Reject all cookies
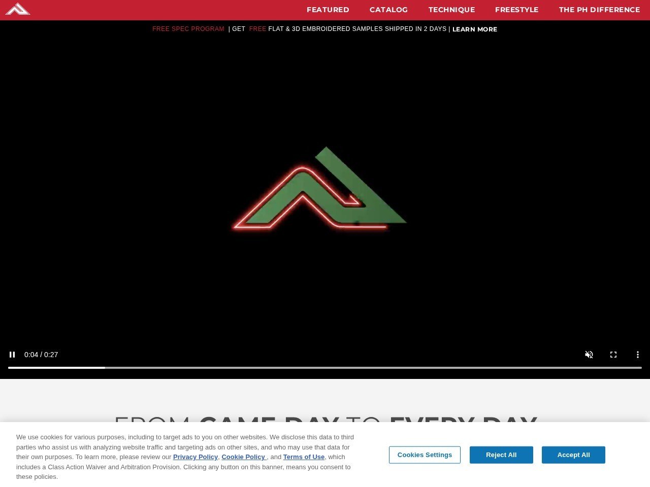This screenshot has height=487, width=650. [501, 455]
